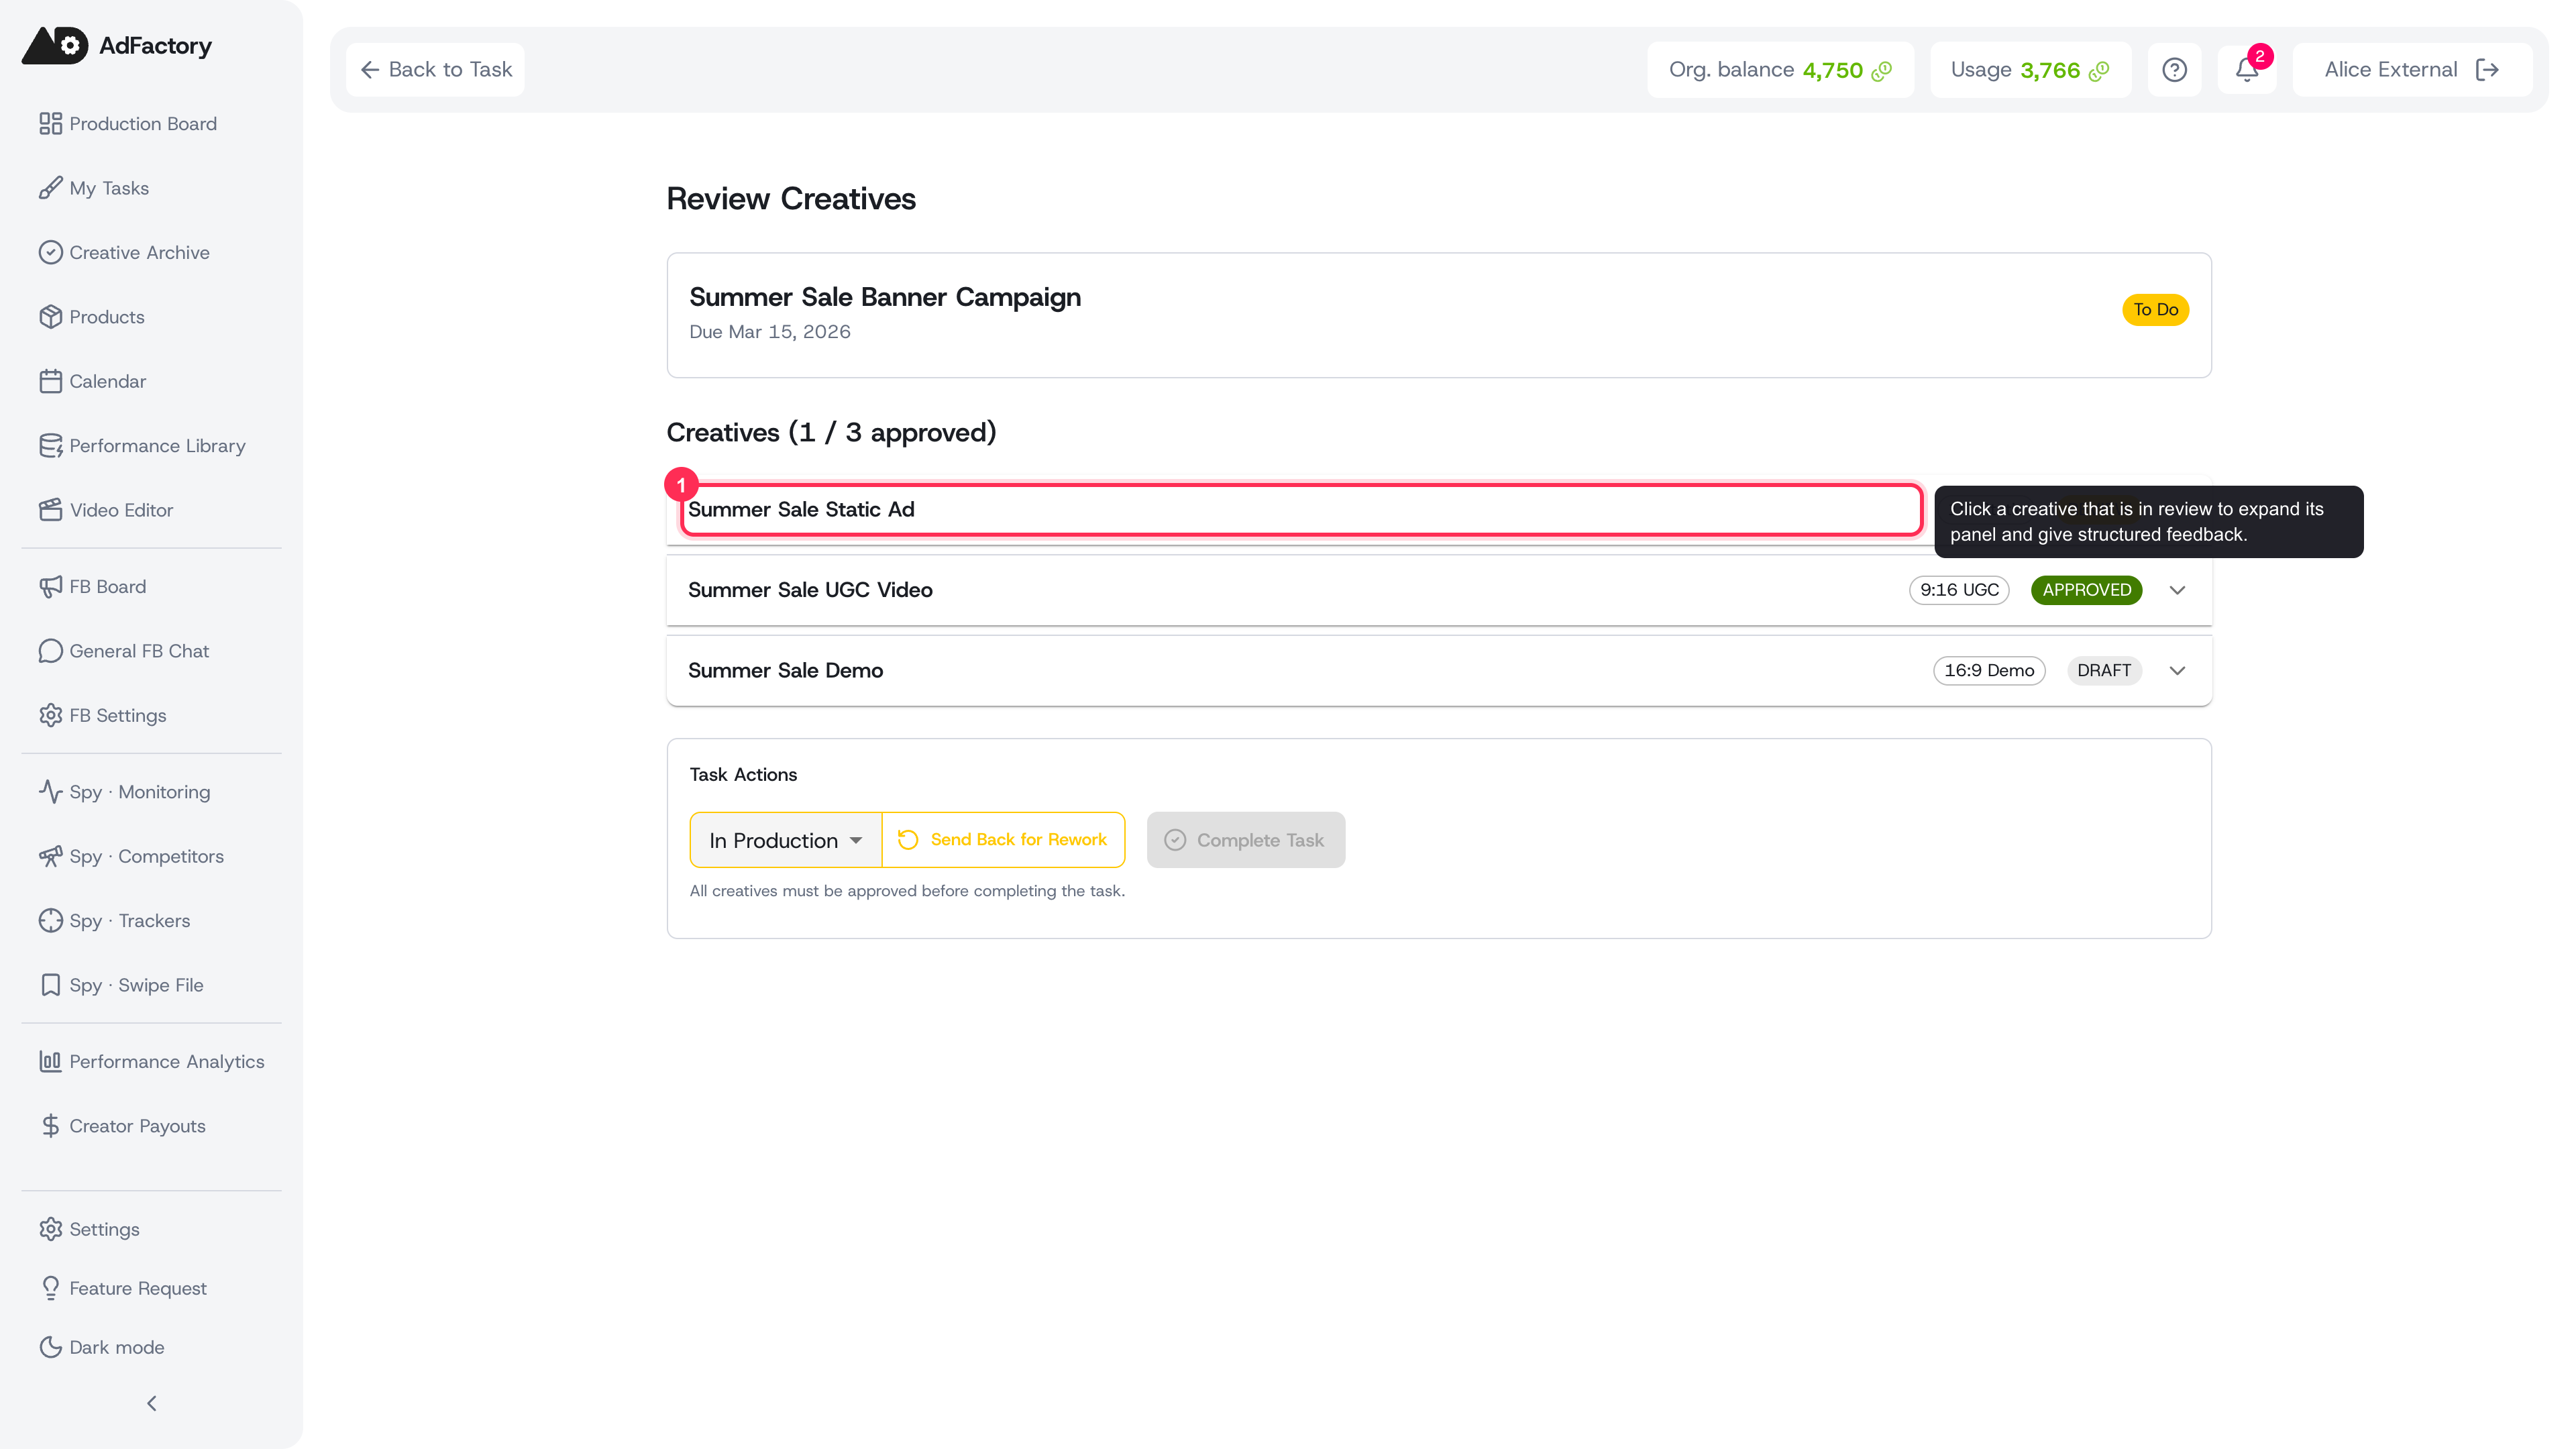2576x1449 pixels.
Task: Click the Video Editor clapperboard icon
Action: point(51,510)
